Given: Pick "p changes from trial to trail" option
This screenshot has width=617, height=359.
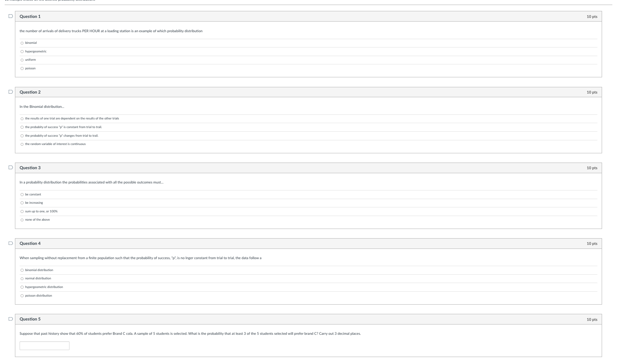Looking at the screenshot, I should pos(22,136).
